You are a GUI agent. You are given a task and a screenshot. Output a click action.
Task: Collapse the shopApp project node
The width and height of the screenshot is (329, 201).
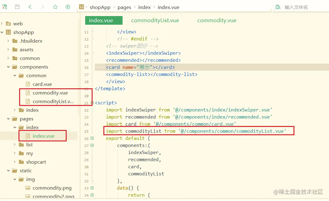[2, 32]
